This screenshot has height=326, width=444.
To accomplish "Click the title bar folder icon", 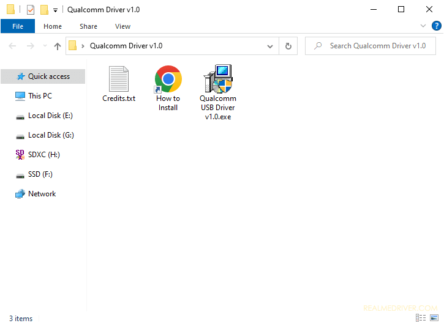I will [10, 9].
